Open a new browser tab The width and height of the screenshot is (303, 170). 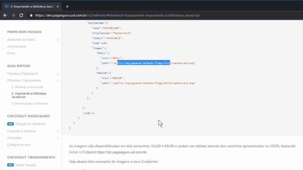[x=67, y=7]
